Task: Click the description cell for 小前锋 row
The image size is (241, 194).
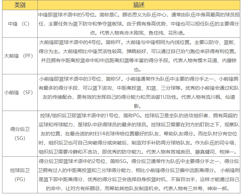Action: point(138,92)
